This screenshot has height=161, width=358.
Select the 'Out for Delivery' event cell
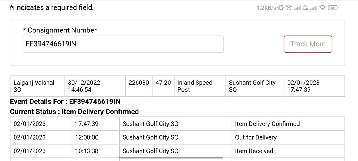click(x=288, y=137)
